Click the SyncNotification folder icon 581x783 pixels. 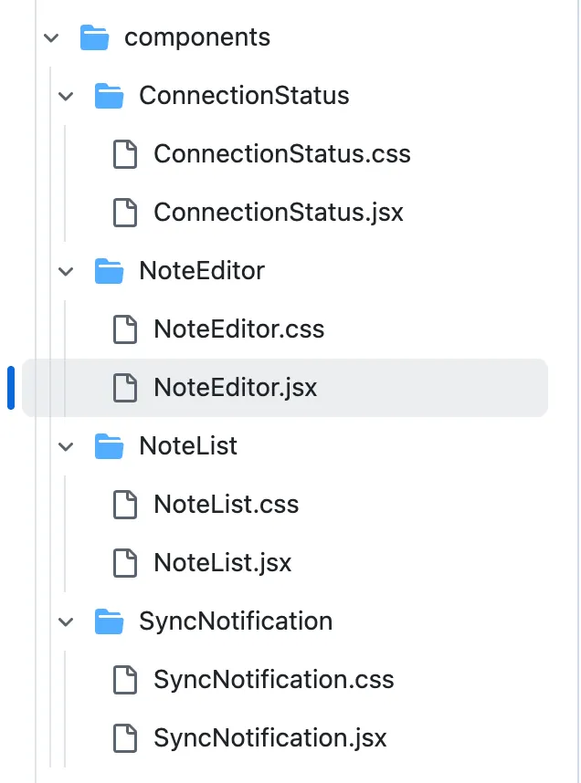pyautogui.click(x=109, y=621)
